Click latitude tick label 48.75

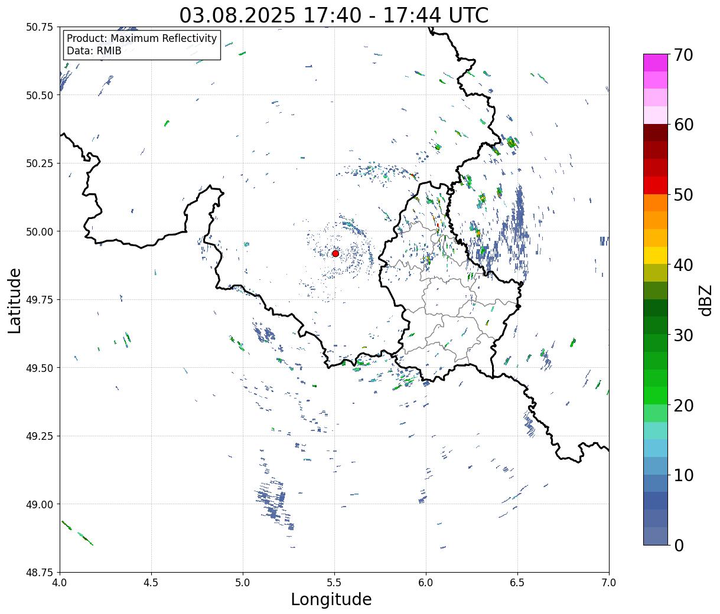pyautogui.click(x=40, y=573)
